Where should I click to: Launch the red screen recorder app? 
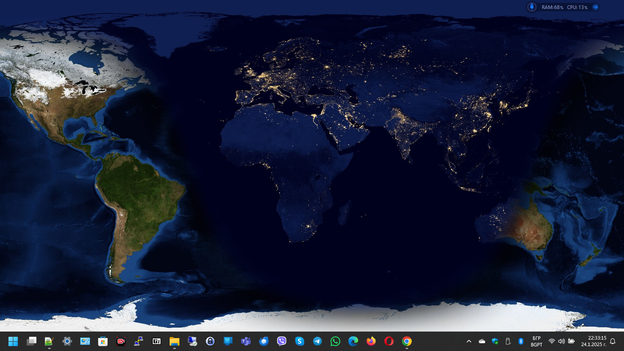tap(121, 341)
